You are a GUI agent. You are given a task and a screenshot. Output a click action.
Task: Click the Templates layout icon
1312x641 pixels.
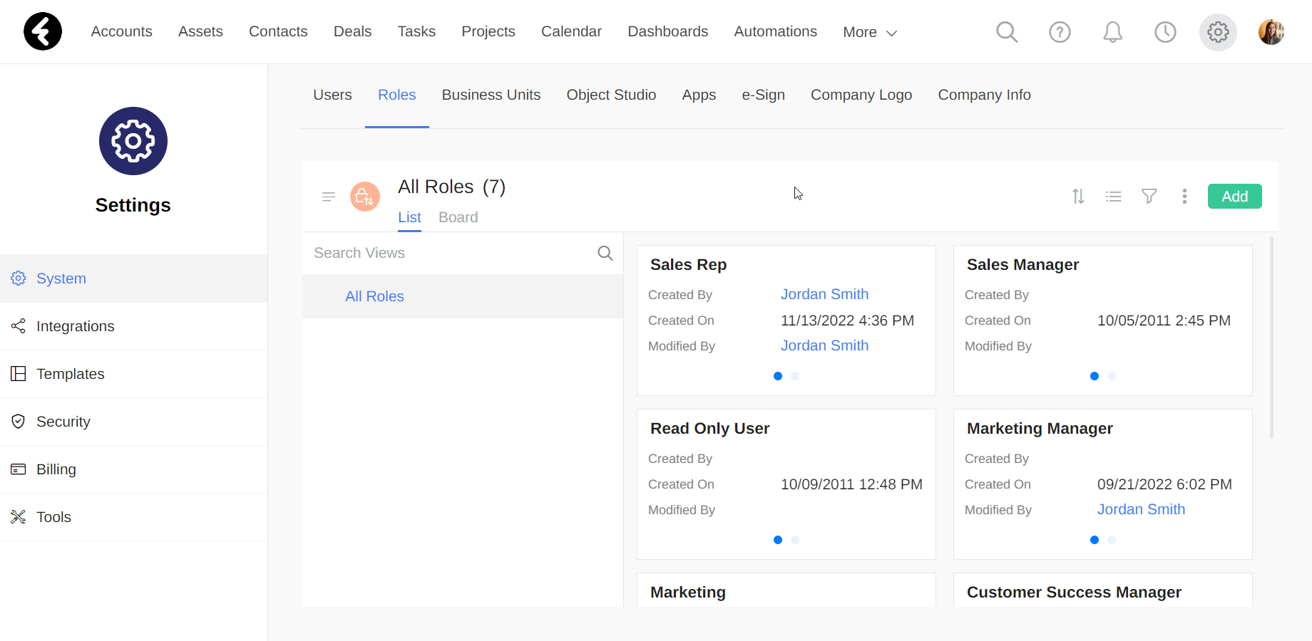(19, 374)
